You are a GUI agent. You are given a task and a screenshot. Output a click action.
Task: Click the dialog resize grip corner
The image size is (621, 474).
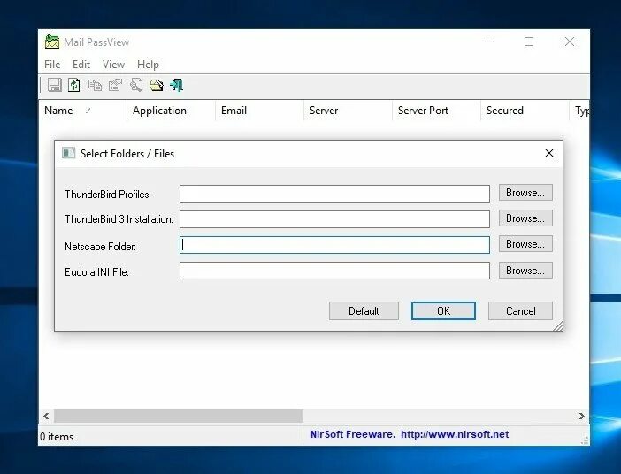point(558,326)
